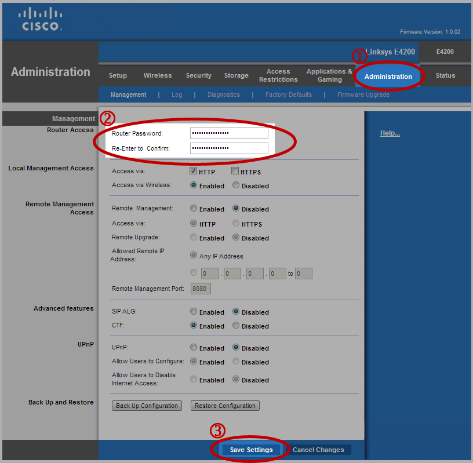Go to the Security tab
The width and height of the screenshot is (473, 463).
(x=198, y=75)
